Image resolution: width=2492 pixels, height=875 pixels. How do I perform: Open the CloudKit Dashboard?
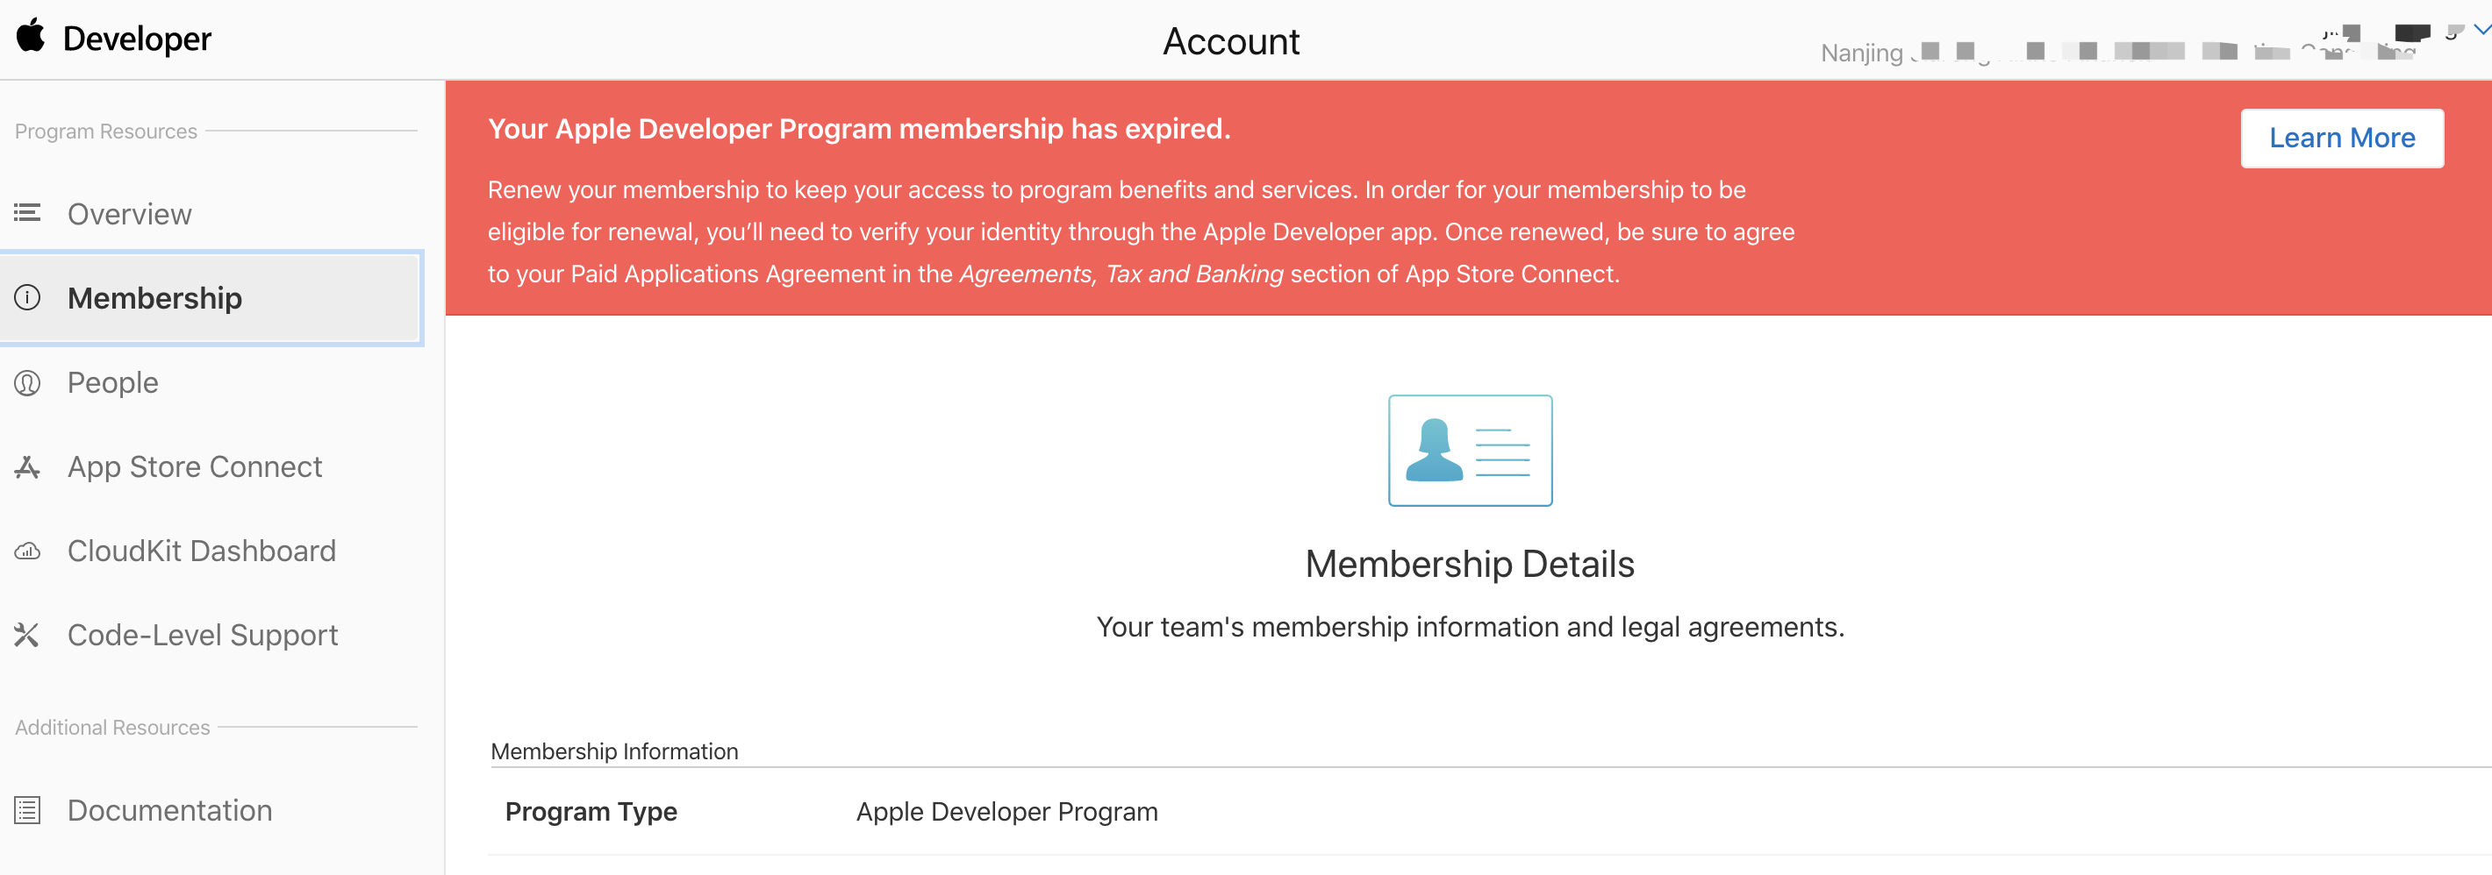tap(201, 550)
